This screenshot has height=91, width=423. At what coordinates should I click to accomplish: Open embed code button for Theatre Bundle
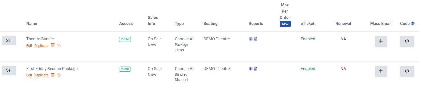(407, 41)
